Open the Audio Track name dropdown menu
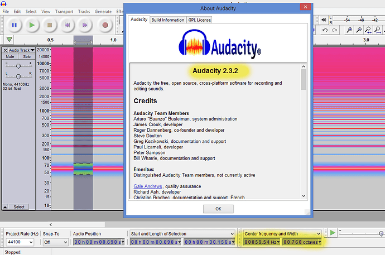The image size is (385, 255). (x=22, y=50)
